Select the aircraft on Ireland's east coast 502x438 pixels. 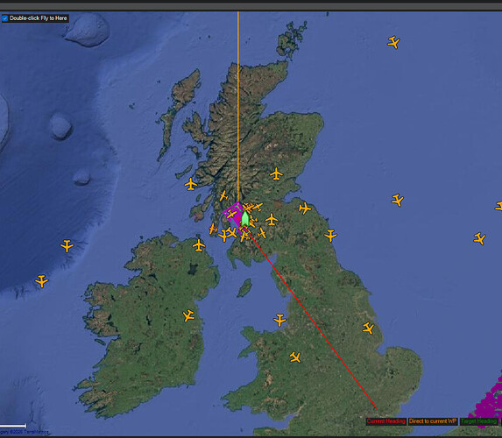[x=188, y=315]
